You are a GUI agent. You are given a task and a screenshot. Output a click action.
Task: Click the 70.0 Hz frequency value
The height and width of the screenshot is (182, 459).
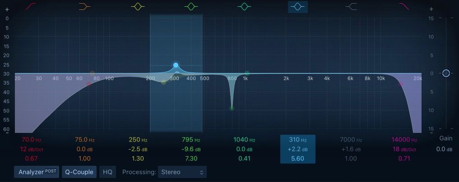[32, 140]
